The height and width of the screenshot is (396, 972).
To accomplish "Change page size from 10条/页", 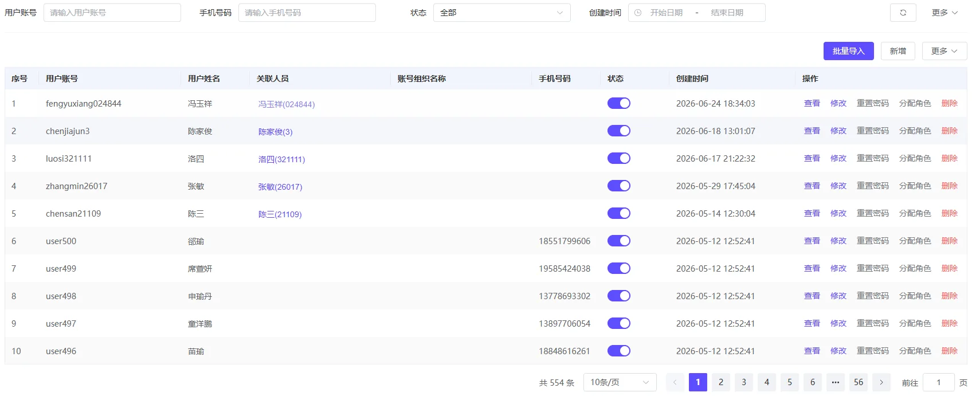I will [x=620, y=382].
